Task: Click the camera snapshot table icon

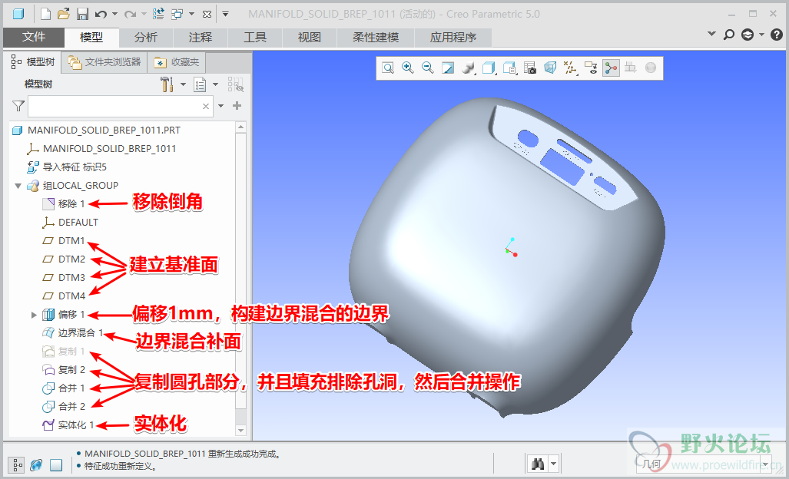Action: 530,68
